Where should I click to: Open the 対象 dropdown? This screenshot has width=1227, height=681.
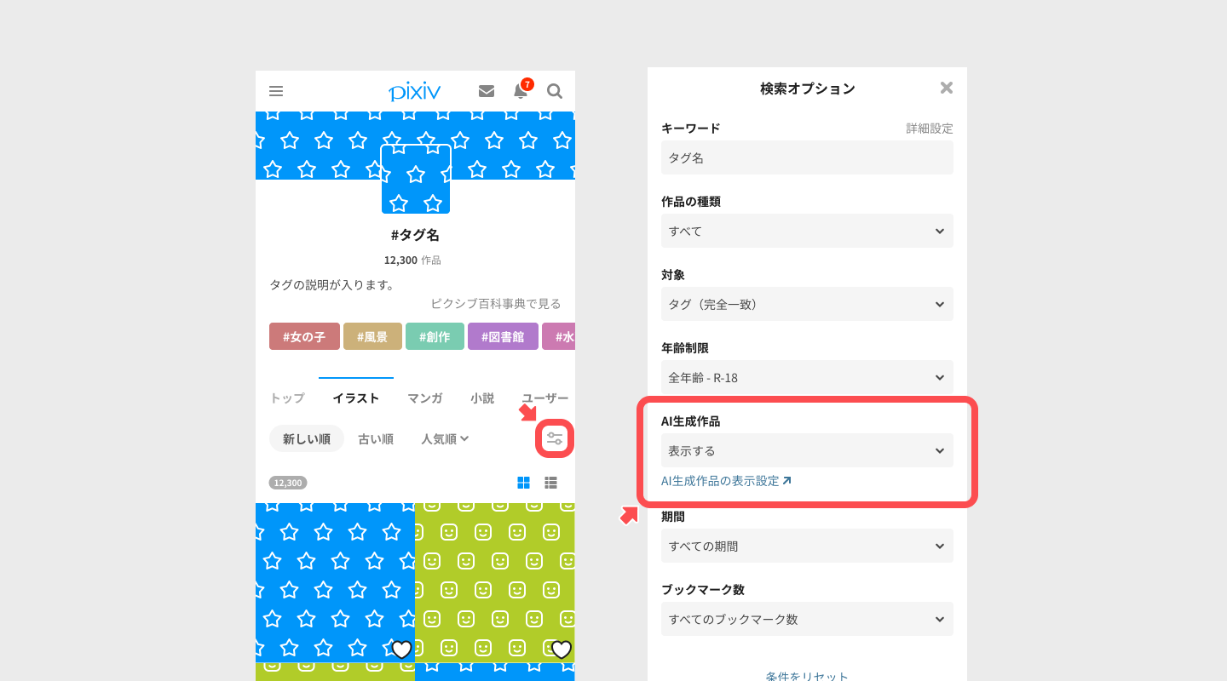(807, 304)
